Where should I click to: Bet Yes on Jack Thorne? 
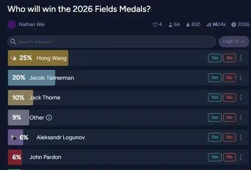tap(215, 97)
